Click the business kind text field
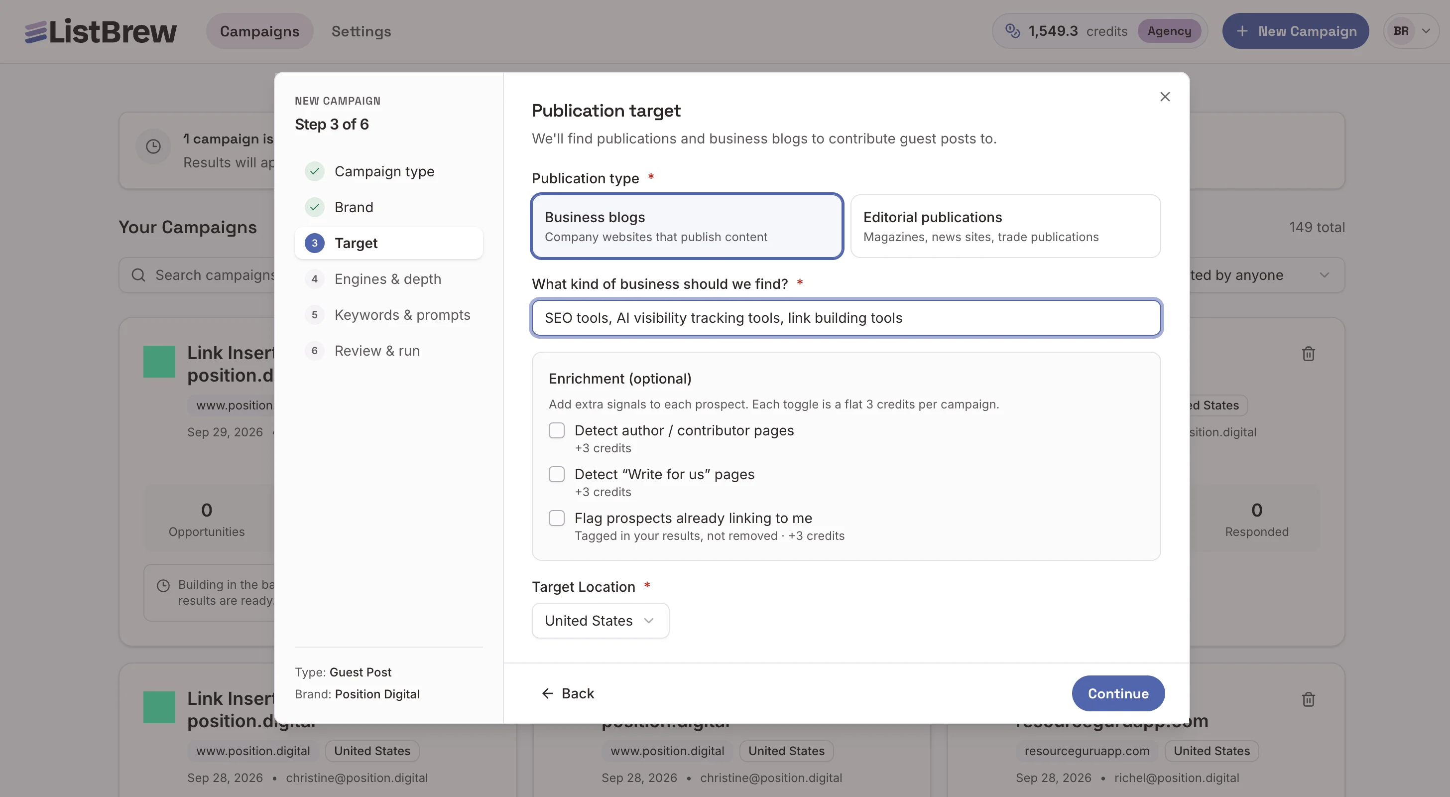Screen dimensions: 1450x797 pyautogui.click(x=846, y=318)
